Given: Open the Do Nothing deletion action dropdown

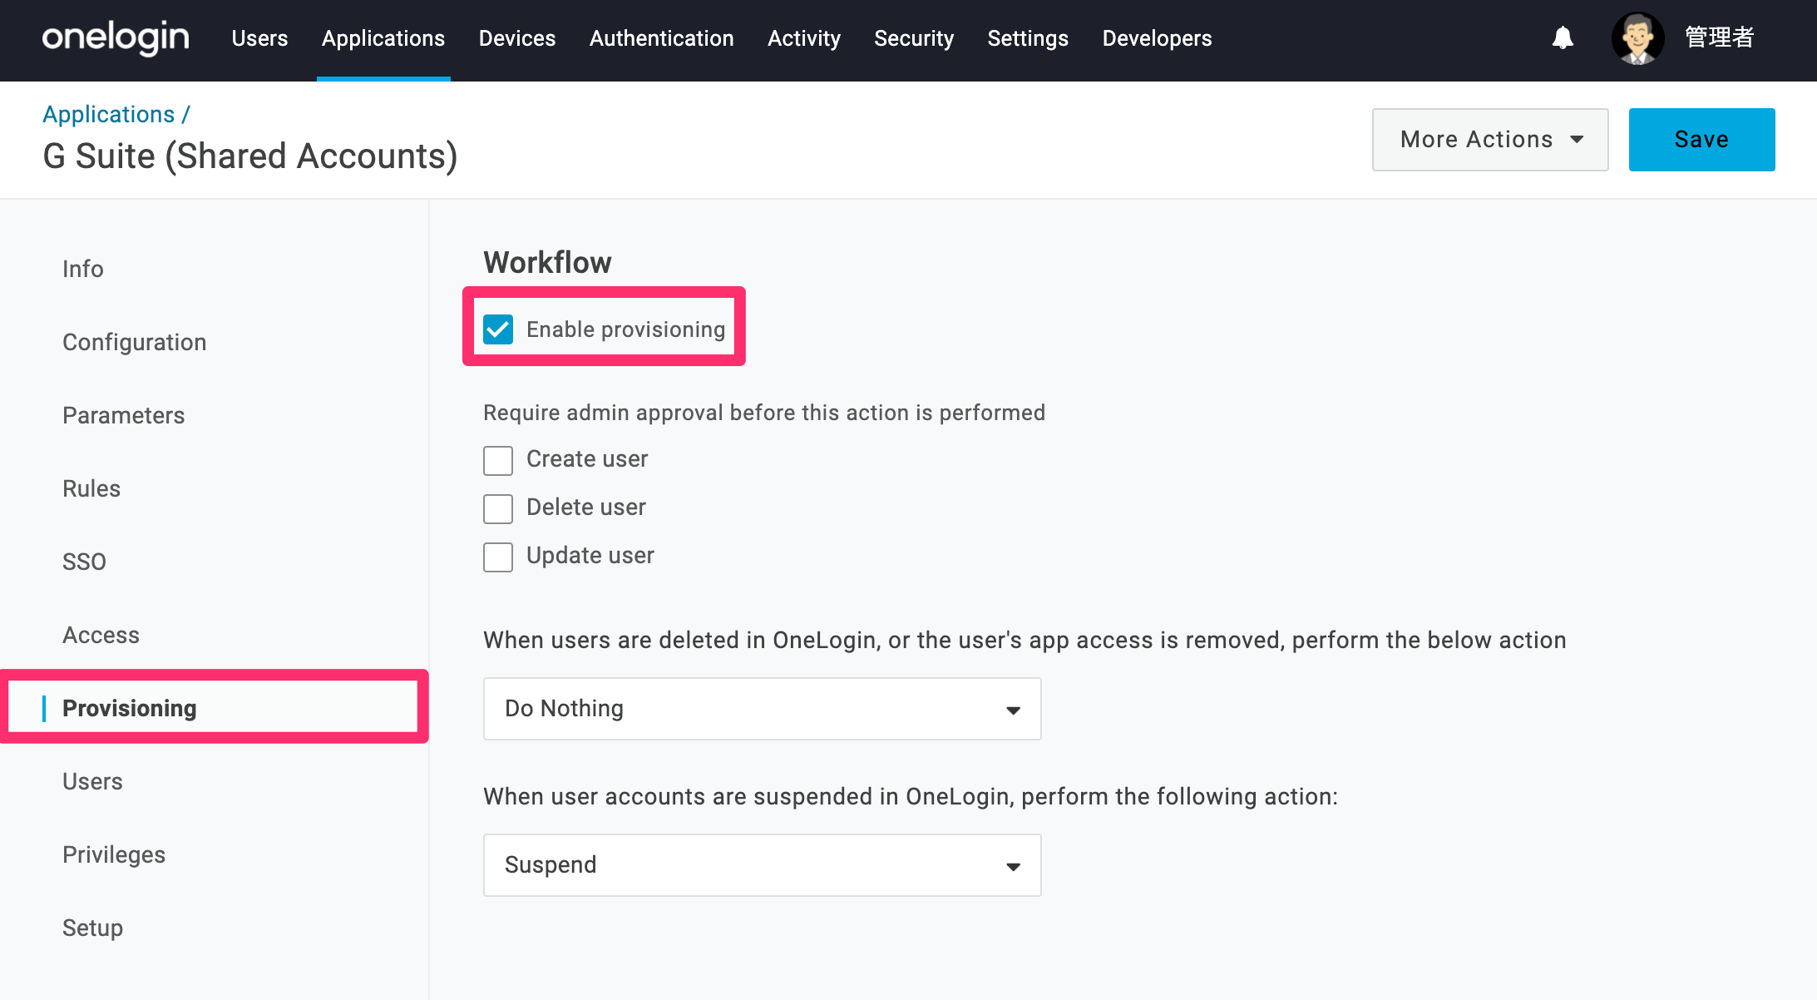Looking at the screenshot, I should click(x=763, y=709).
